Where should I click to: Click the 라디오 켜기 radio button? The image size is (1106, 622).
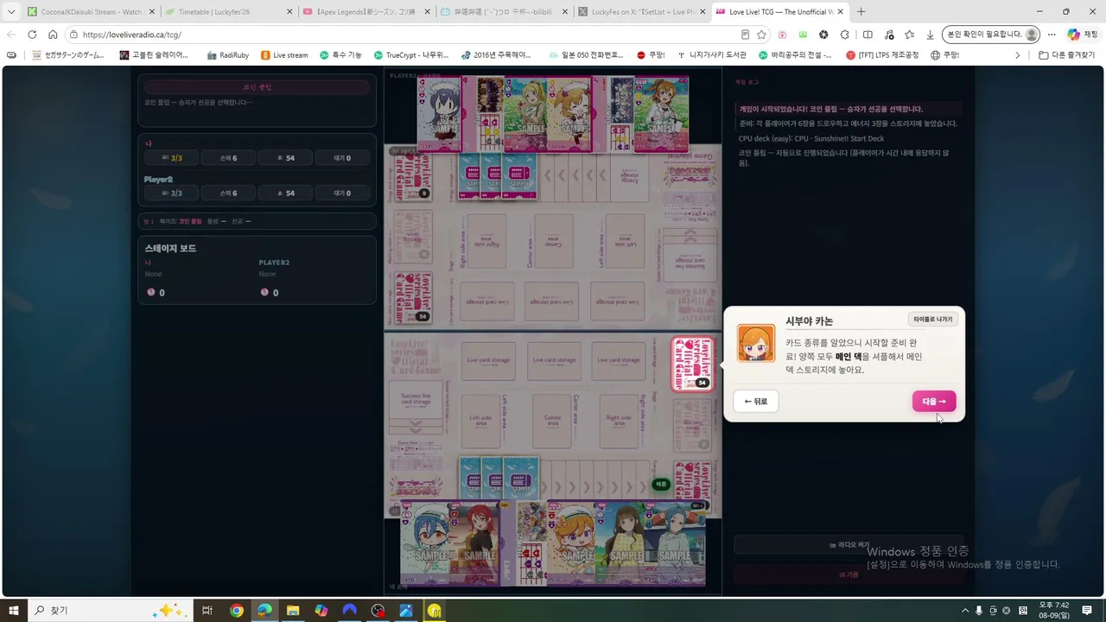tap(849, 545)
